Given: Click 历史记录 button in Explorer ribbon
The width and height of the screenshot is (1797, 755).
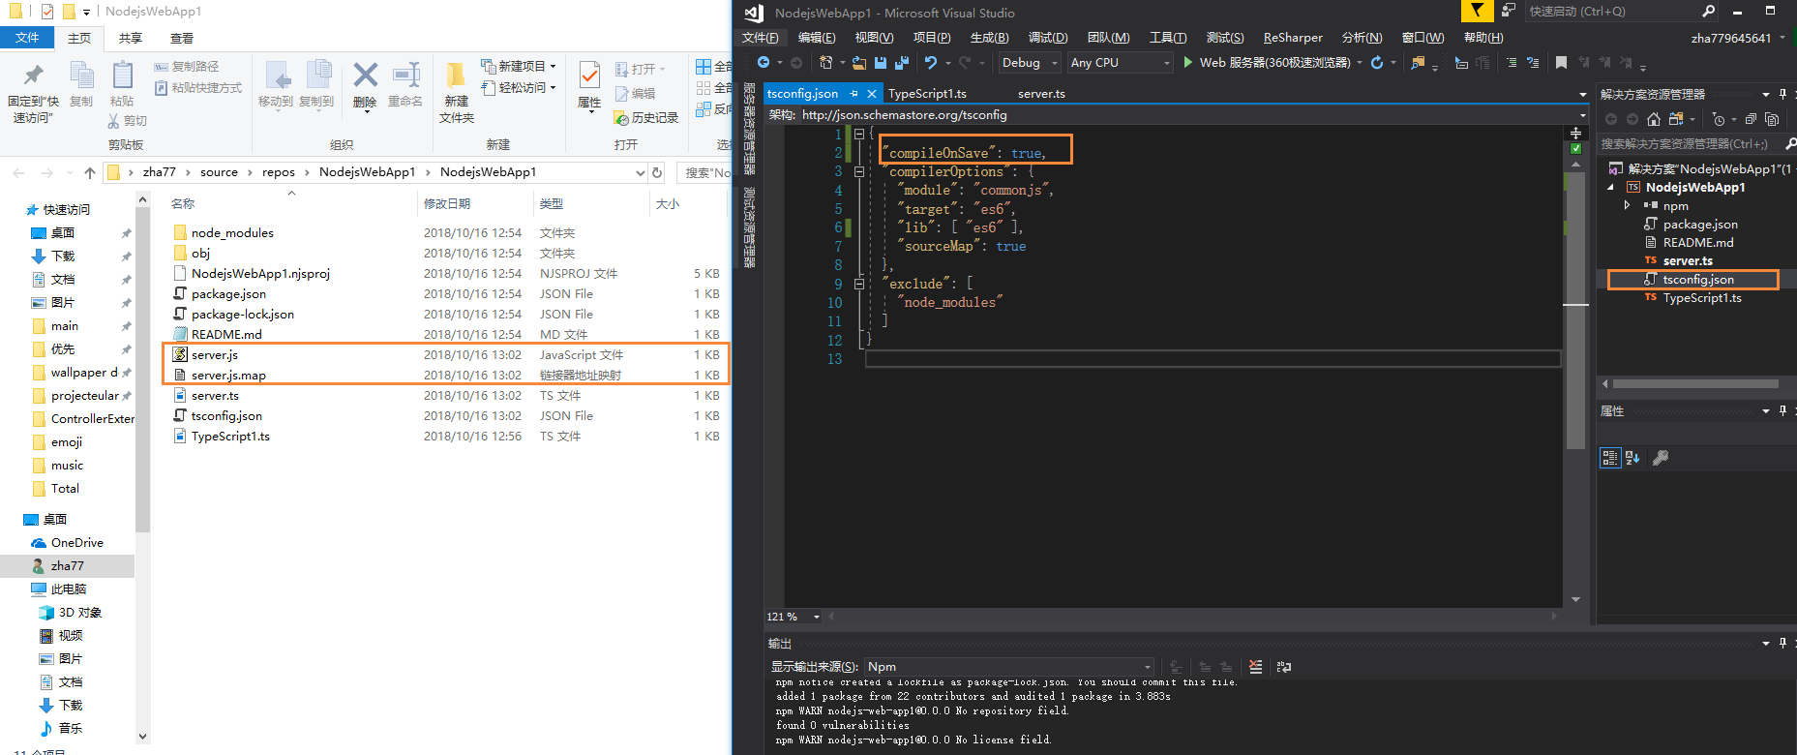Looking at the screenshot, I should pos(646,117).
